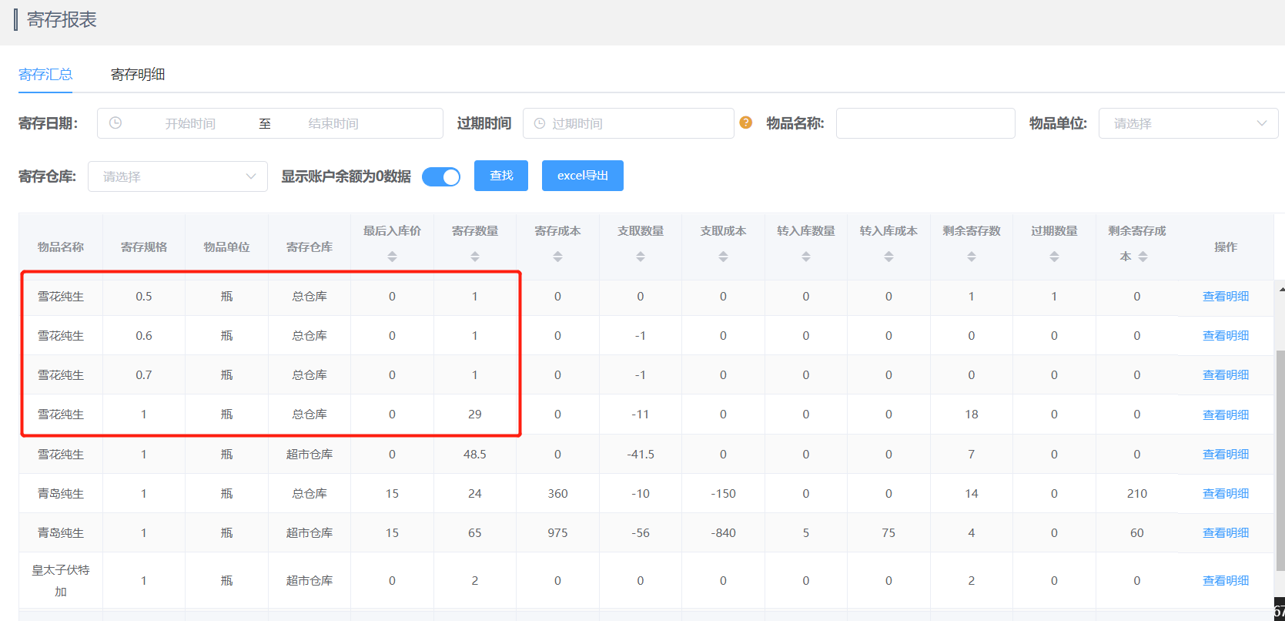This screenshot has height=621, width=1285.
Task: Click the -41.5 支取数量 cell
Action: click(641, 455)
